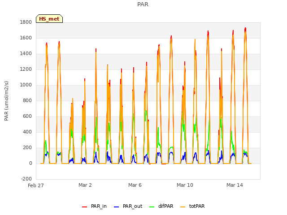Click the 800 y-axis label
The width and height of the screenshot is (287, 215).
point(27,101)
